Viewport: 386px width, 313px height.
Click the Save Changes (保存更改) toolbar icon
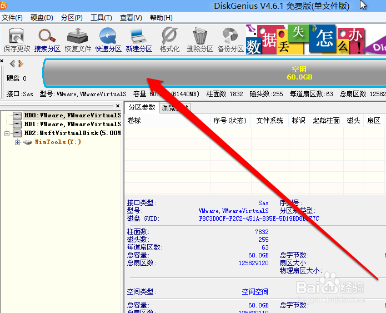click(17, 39)
